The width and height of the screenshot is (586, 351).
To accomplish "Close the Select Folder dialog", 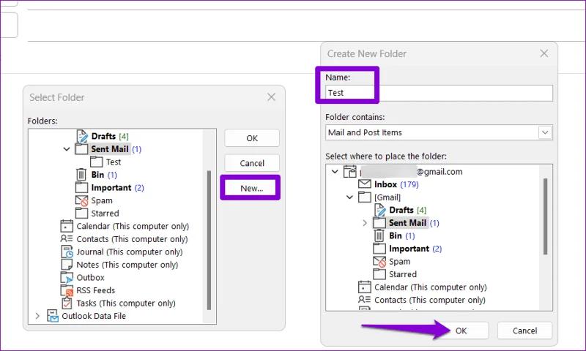I will pos(271,97).
